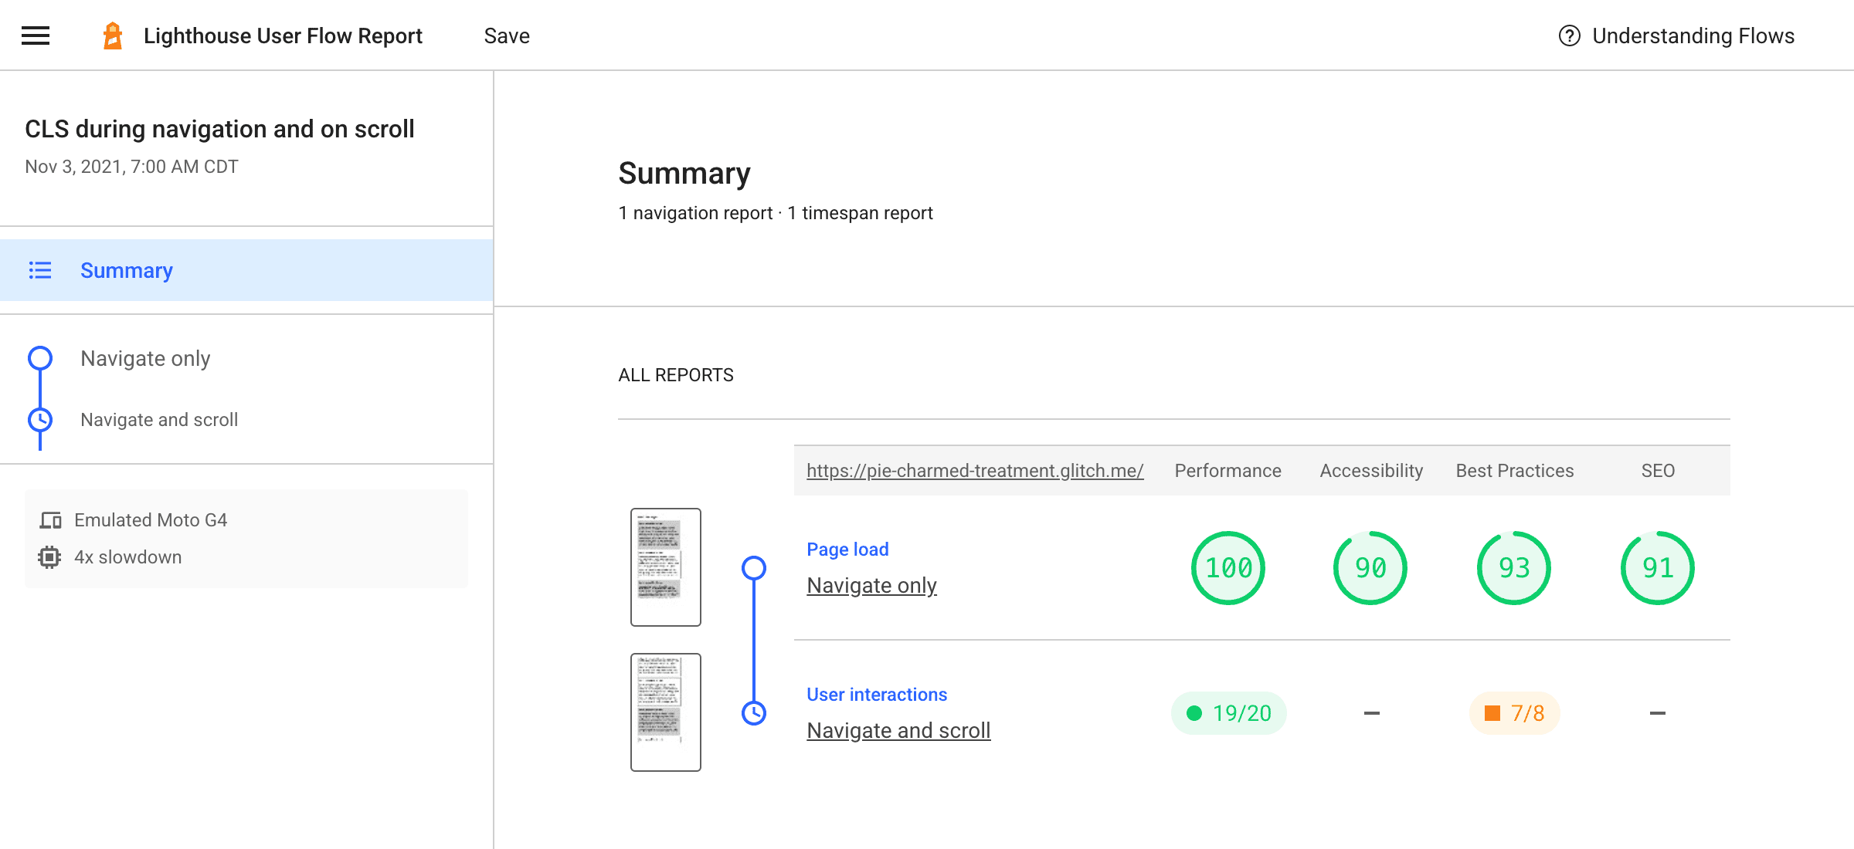Viewport: 1854px width, 849px height.
Task: Click the Summary navigation item
Action: 125,270
